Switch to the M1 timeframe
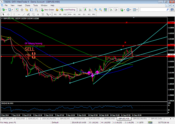Screen dimensions: 175x124 55,14
